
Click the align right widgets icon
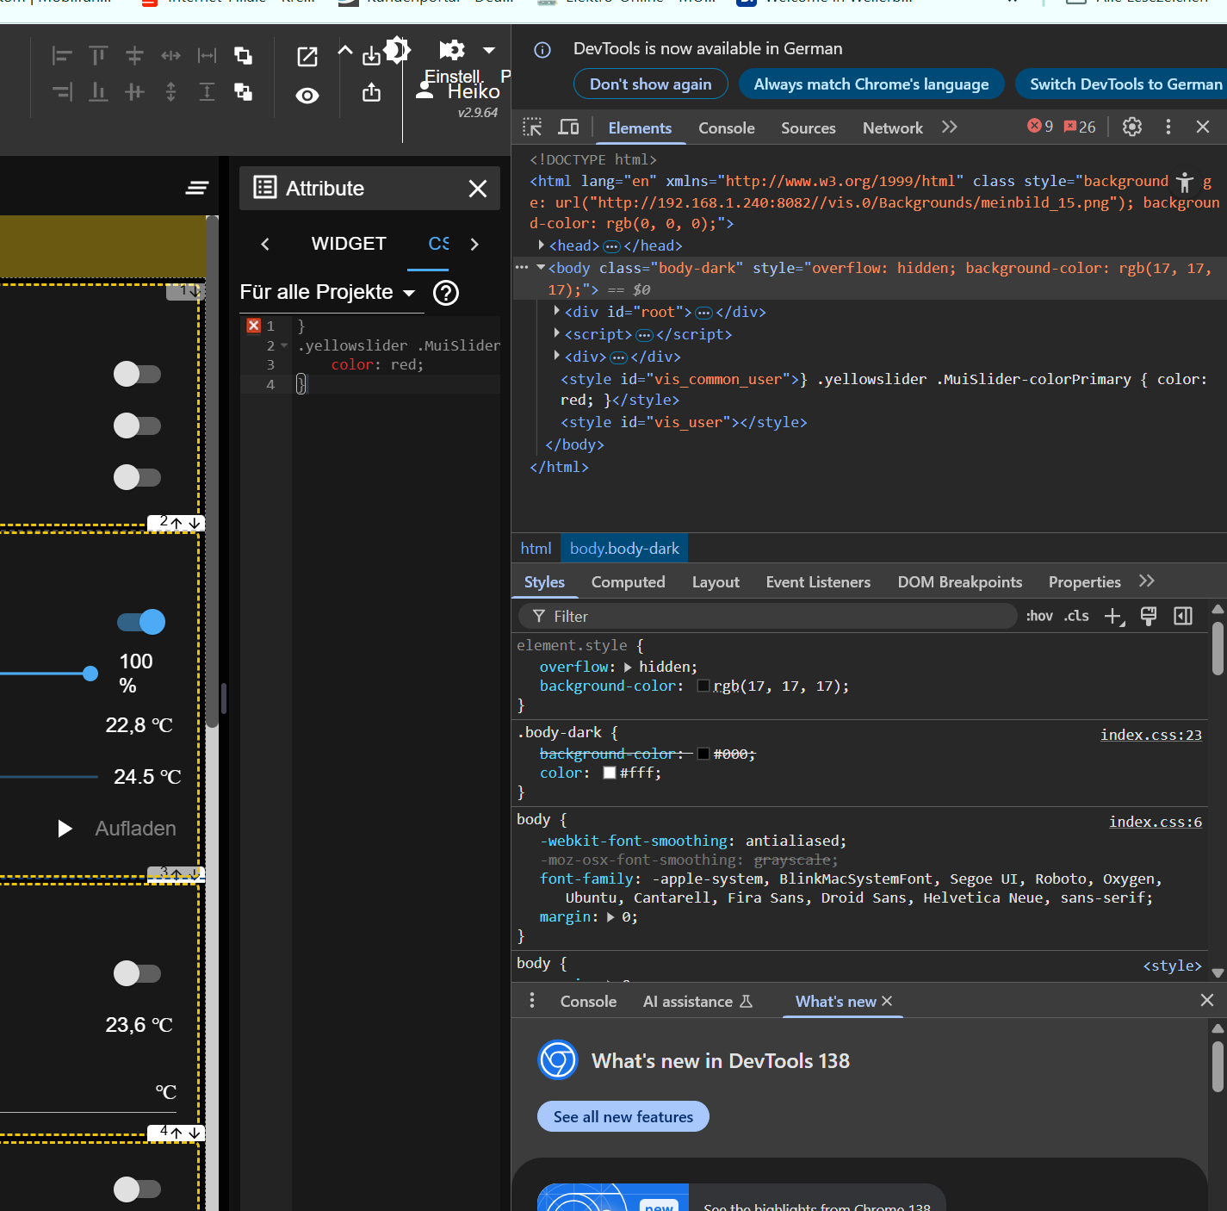62,92
